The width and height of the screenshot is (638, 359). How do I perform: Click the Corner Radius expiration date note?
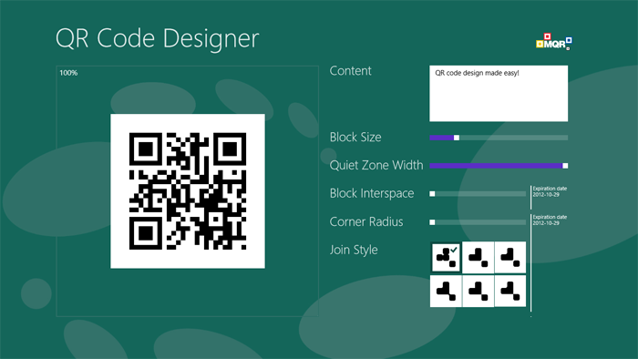pos(550,220)
